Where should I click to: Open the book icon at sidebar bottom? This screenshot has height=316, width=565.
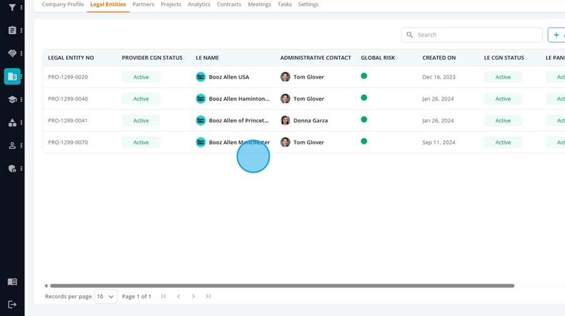(12, 281)
